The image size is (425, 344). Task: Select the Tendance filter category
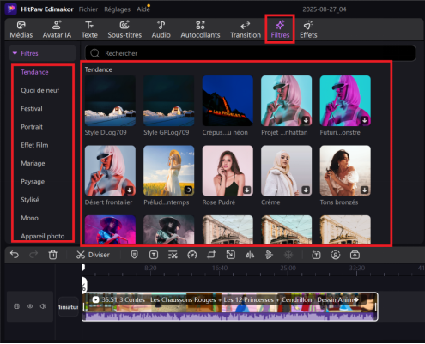(x=34, y=72)
